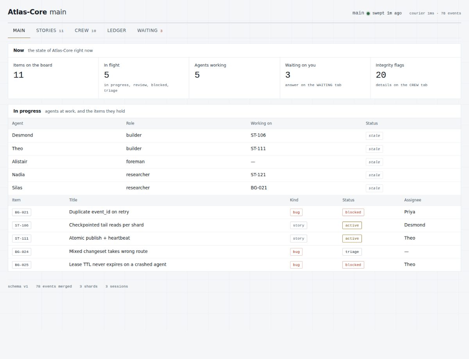Open the CREW tab
This screenshot has width=469, height=359.
click(85, 31)
